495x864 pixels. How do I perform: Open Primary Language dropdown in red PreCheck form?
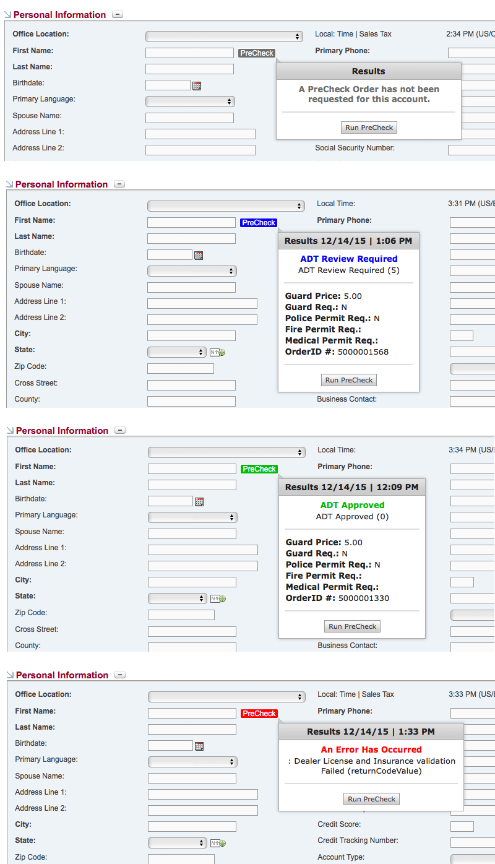(x=192, y=762)
